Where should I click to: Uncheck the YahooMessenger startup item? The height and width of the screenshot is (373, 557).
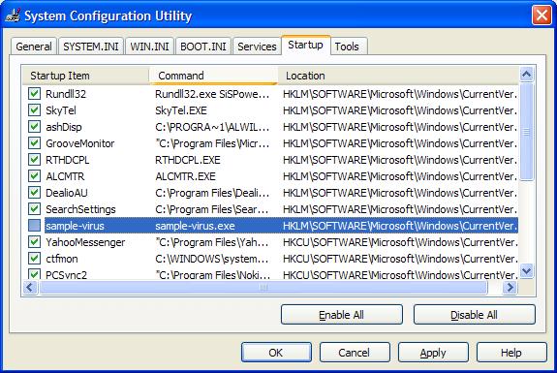[x=34, y=242]
